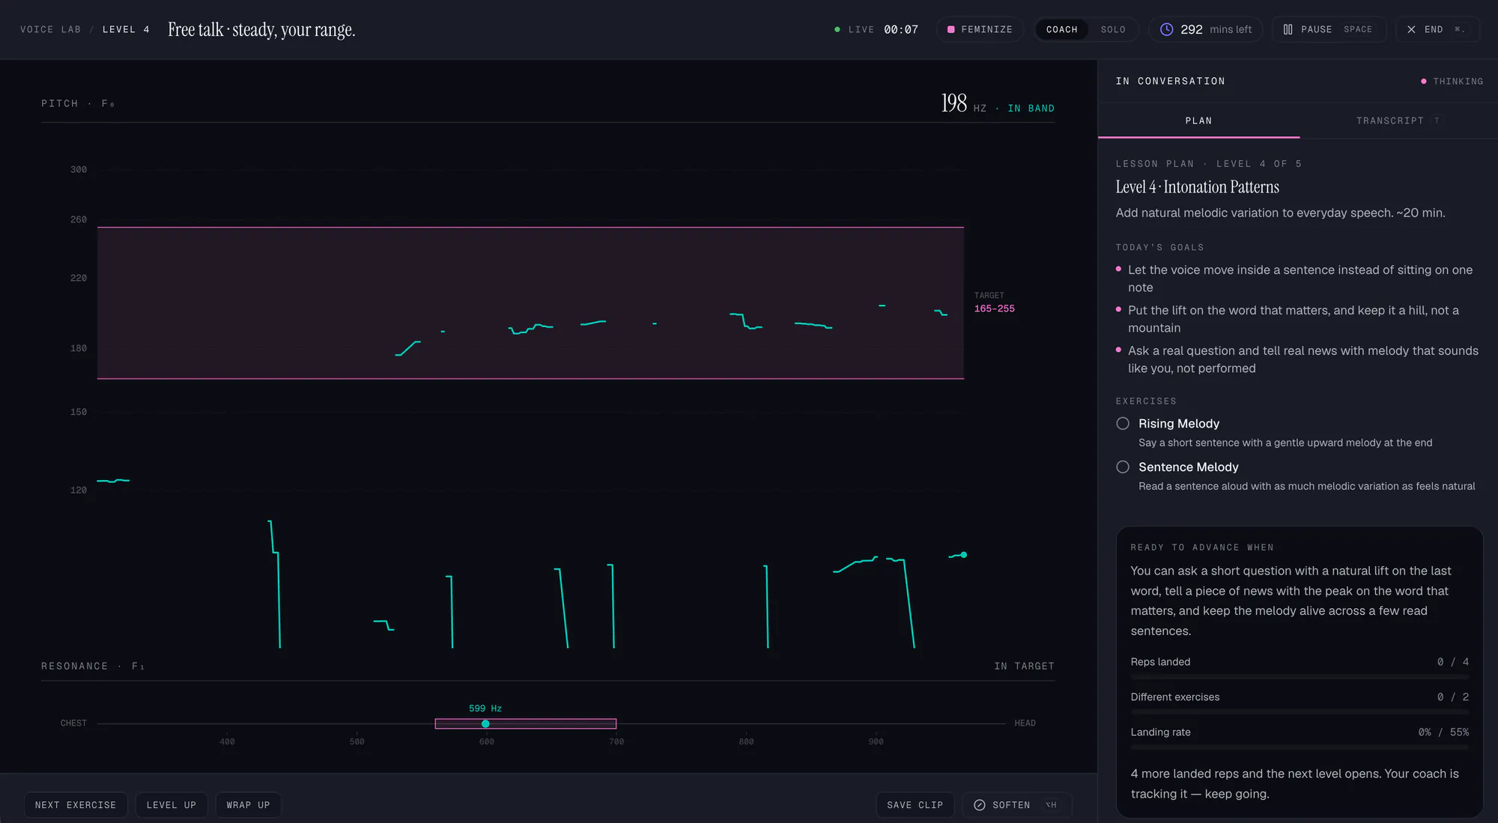Click the LEVEL 4 breadcrumb
The width and height of the screenshot is (1498, 823).
click(126, 29)
